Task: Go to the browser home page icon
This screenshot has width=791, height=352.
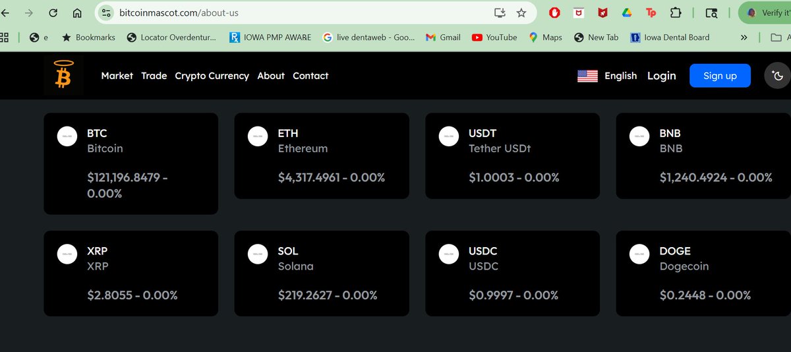Action: [77, 13]
